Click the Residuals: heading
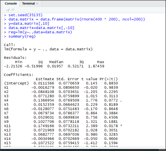Viewport: 166px width, 151px height. pos(15,58)
